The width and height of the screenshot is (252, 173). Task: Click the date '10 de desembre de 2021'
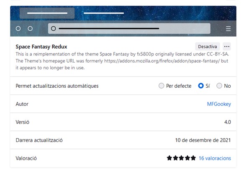pos(203,140)
